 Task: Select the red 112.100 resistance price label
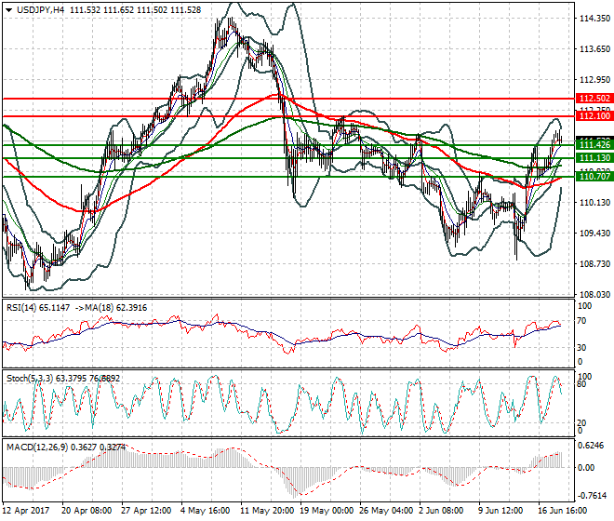pos(594,116)
